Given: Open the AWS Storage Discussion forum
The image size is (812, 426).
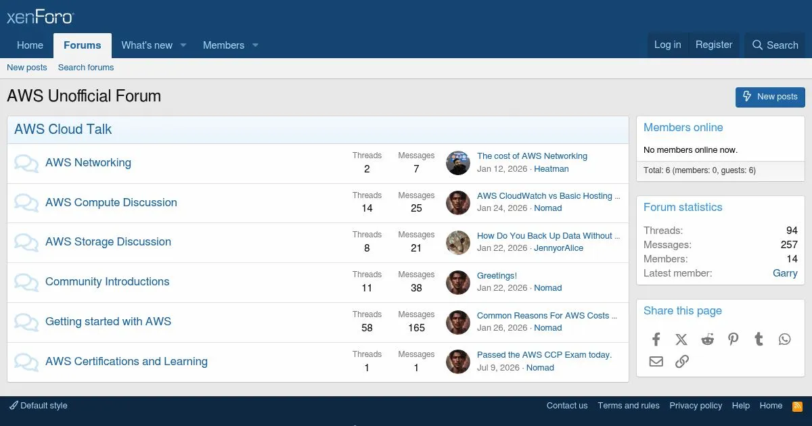Looking at the screenshot, I should pos(108,242).
